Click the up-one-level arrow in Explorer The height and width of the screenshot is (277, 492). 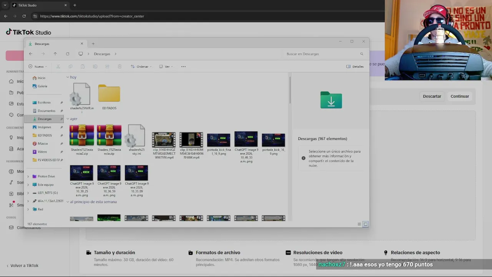(55, 54)
